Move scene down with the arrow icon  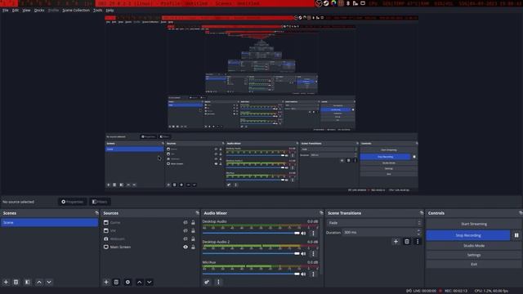pyautogui.click(x=49, y=282)
